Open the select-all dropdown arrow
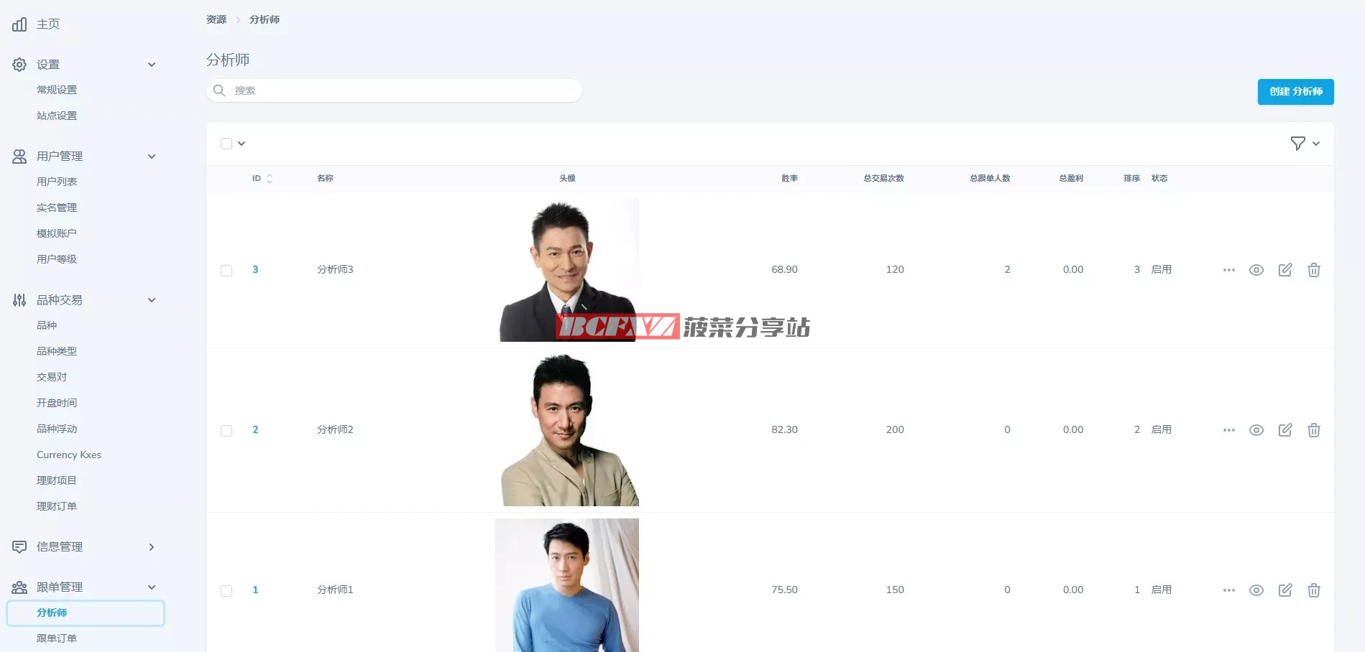 242,144
